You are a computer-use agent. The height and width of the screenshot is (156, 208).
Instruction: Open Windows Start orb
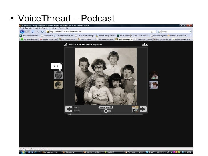click(x=23, y=152)
